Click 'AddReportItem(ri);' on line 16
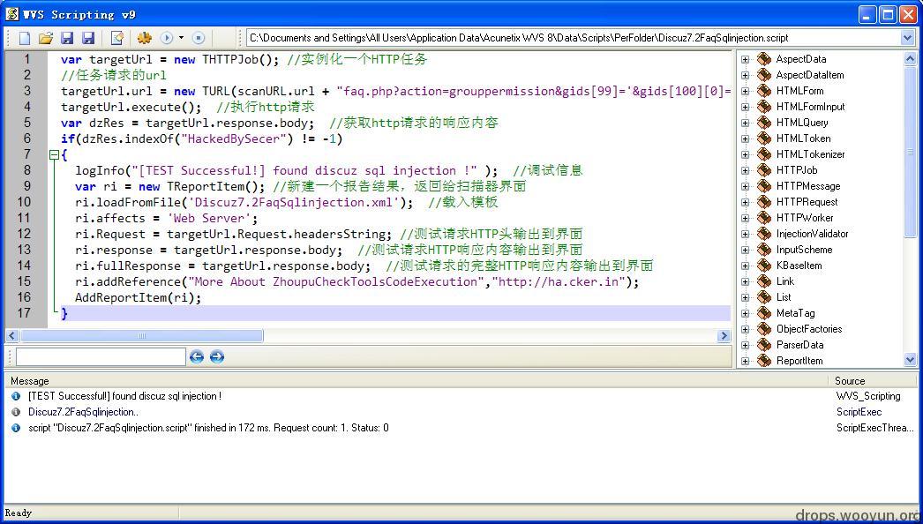 [x=139, y=298]
